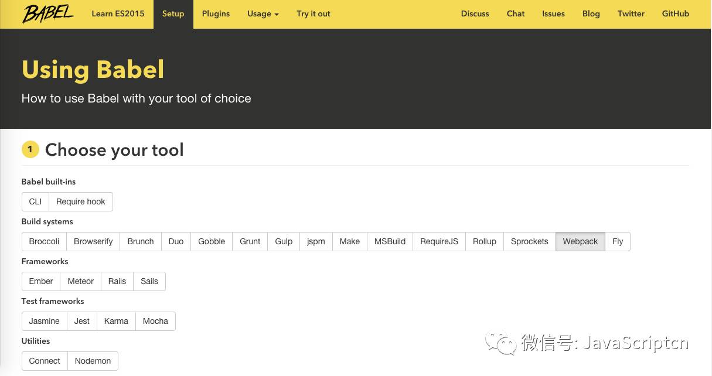712x376 pixels.
Task: Choose the Require hook option
Action: tap(81, 201)
